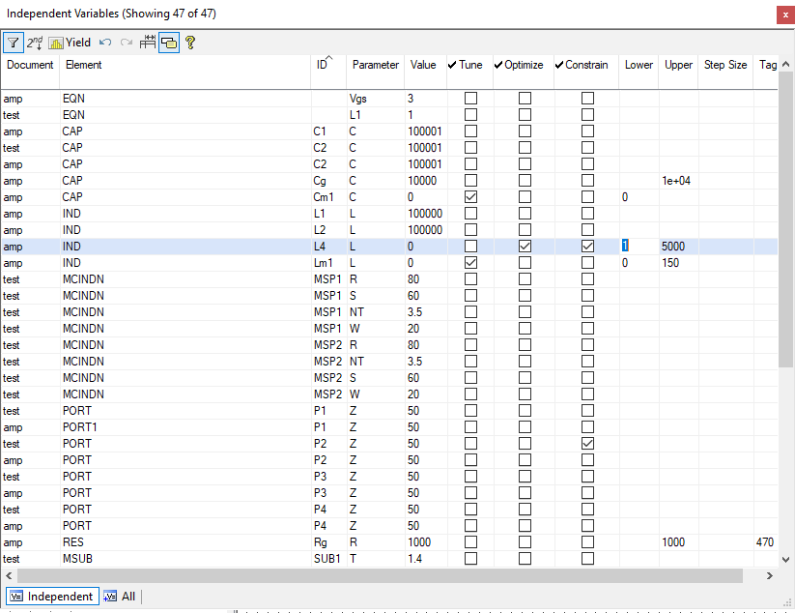Switch to the All tab
This screenshot has height=613, width=795.
tap(120, 597)
